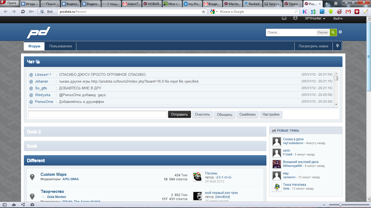Open the Custom Maps forum

(x=54, y=174)
